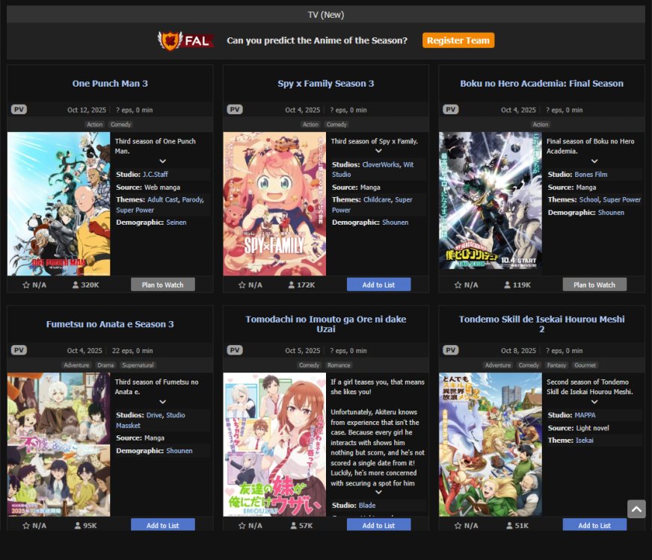
Task: Open the J.C.Staff studio link
Action: pos(155,174)
